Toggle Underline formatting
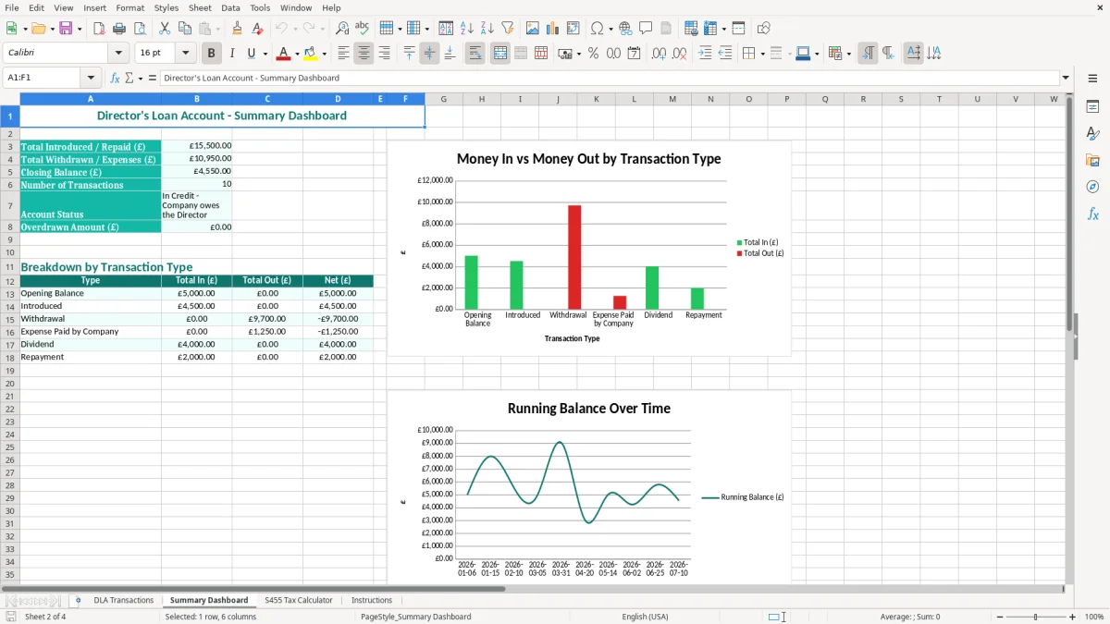This screenshot has width=1110, height=624. 251,54
